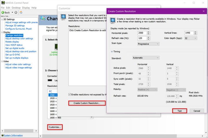Click the vertical Refresh rate 120.000 stepper
This screenshot has height=138, width=208.
(x=177, y=96)
